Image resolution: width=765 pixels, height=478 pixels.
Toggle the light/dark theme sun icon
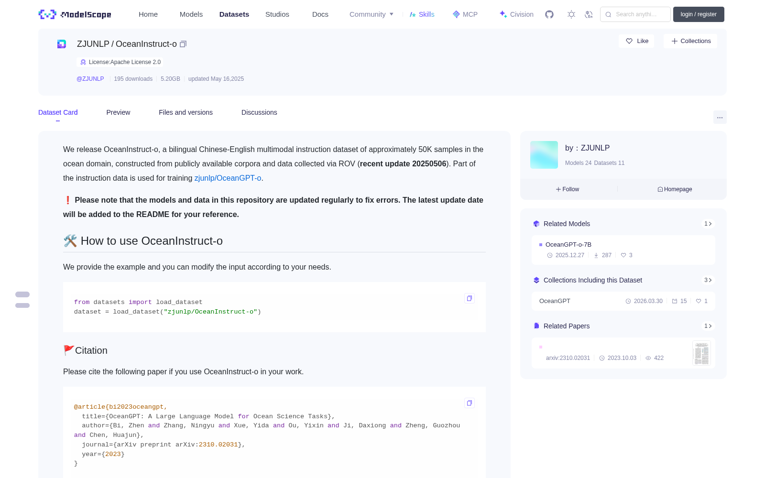(571, 14)
